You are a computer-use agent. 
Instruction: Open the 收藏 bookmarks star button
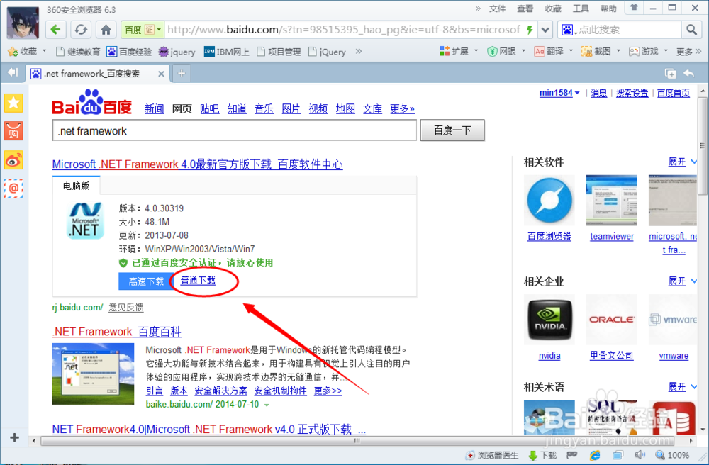click(23, 52)
